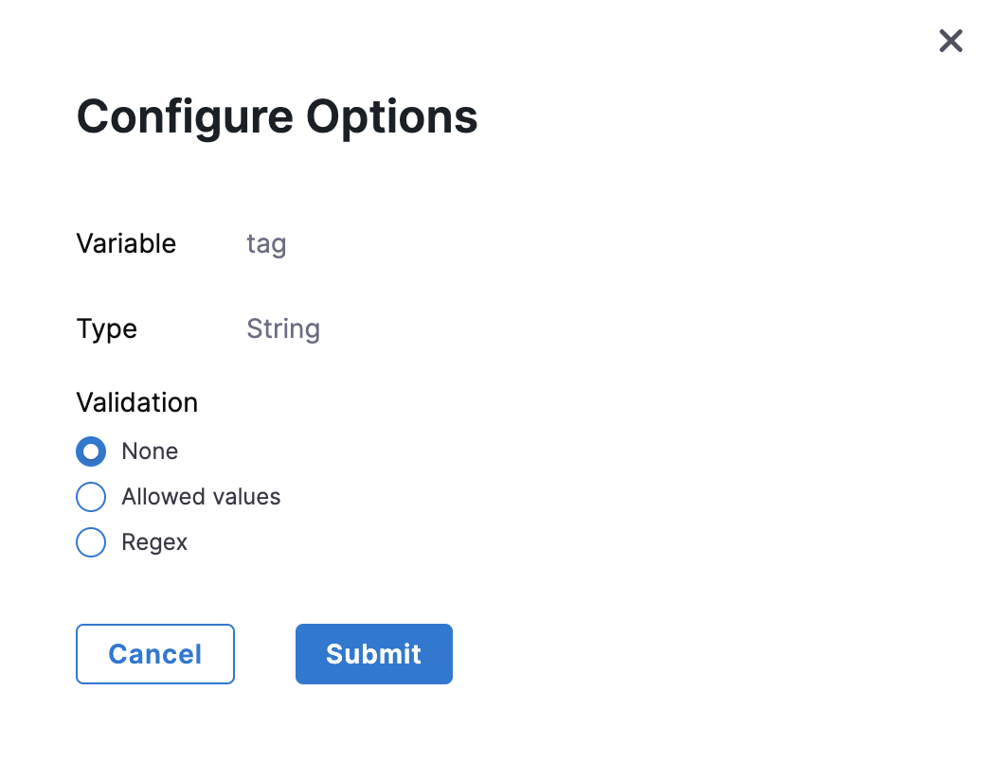Enable the Regex validation radio button
The height and width of the screenshot is (761, 988).
point(91,542)
